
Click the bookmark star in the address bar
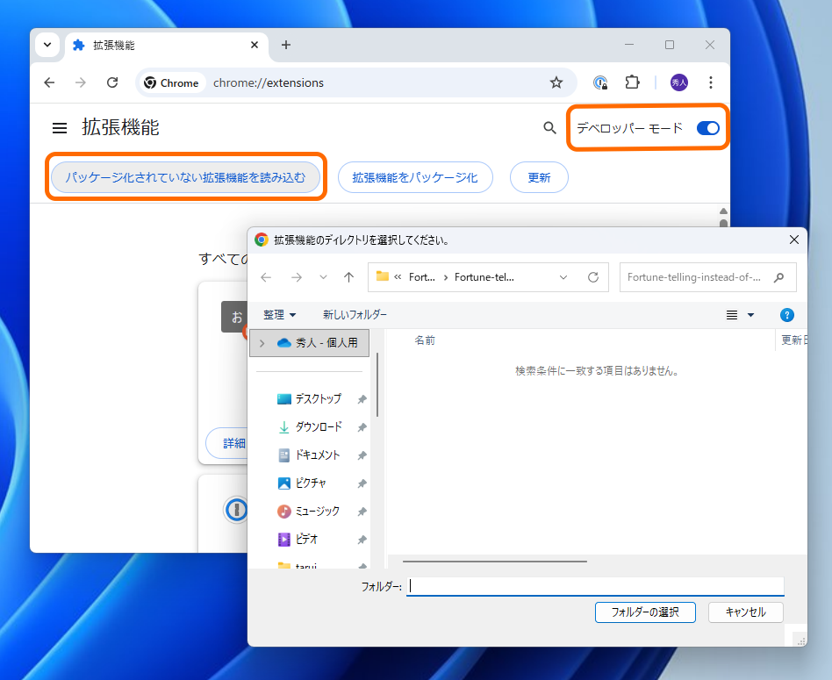pos(556,82)
